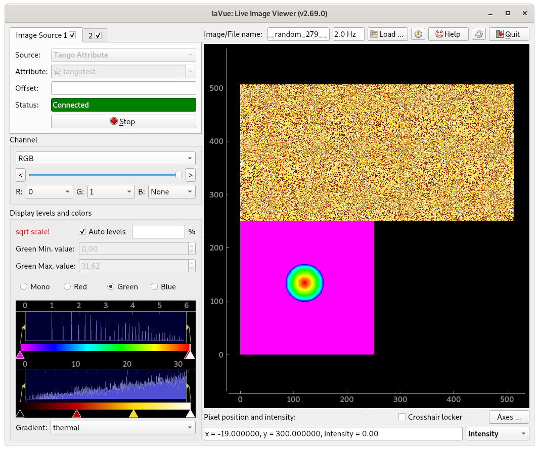Enable the Crosshair locker checkbox
Image resolution: width=539 pixels, height=450 pixels.
tap(402, 417)
